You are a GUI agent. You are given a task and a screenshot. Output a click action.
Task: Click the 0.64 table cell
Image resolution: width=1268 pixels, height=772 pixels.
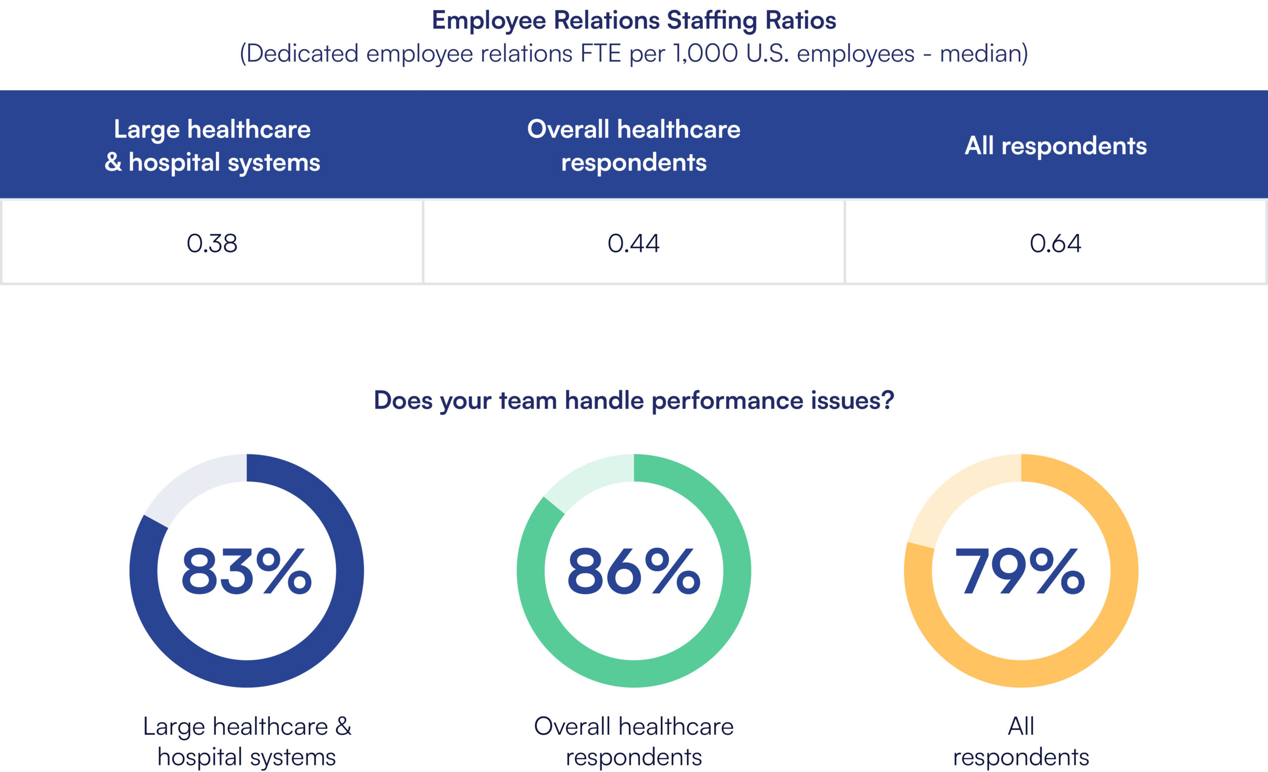(1056, 243)
